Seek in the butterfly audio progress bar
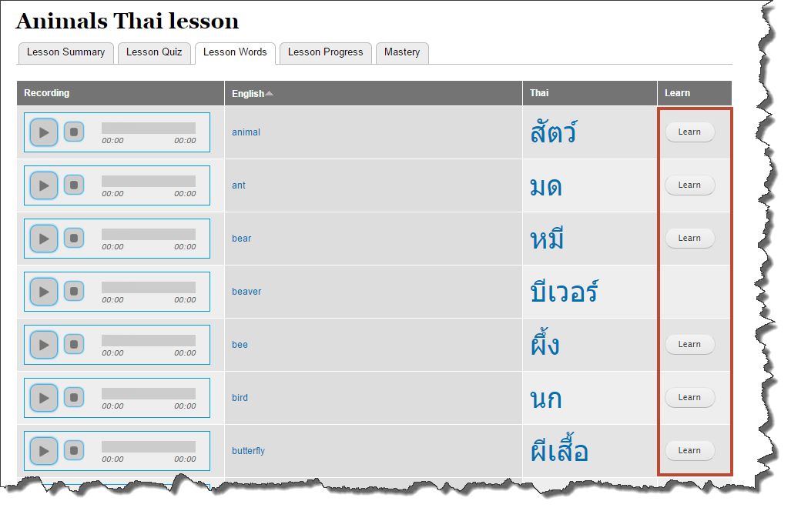 pos(149,446)
